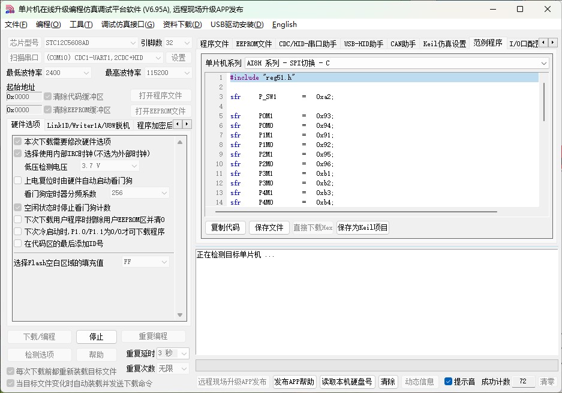This screenshot has height=393, width=562.
Task: Toggle 每次下载前都重新装载目标文件 checkbox
Action: [10, 371]
